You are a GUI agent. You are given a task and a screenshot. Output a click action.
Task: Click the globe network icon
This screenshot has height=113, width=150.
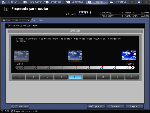coord(132,2)
